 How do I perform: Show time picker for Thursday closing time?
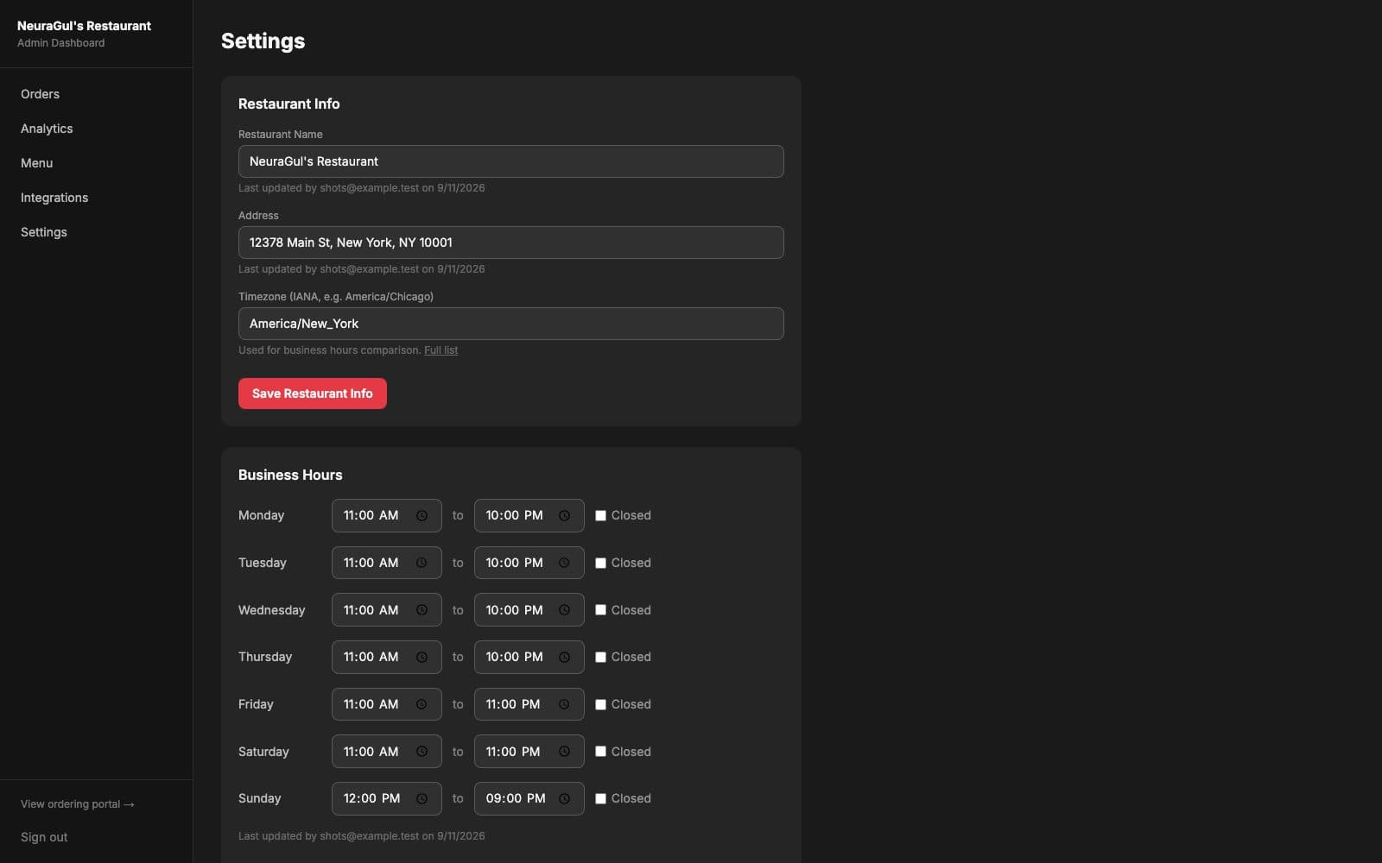(564, 657)
